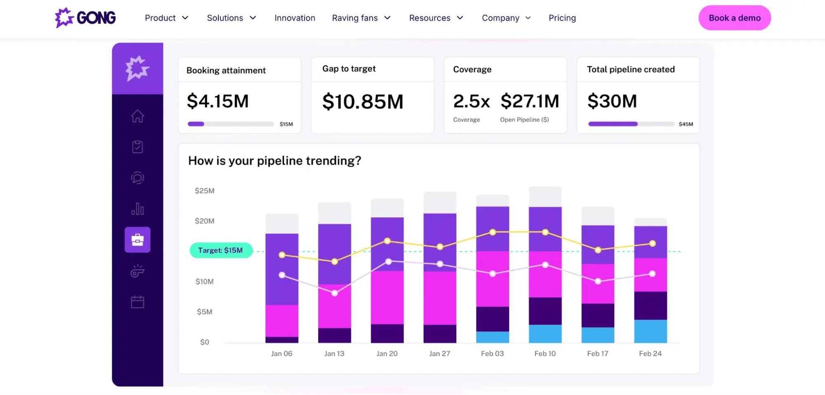Click the Jan 06 stacked bar
Image resolution: width=825 pixels, height=395 pixels.
282,278
